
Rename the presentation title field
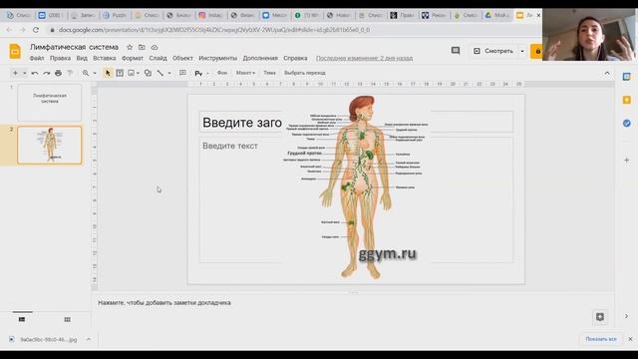(74, 47)
